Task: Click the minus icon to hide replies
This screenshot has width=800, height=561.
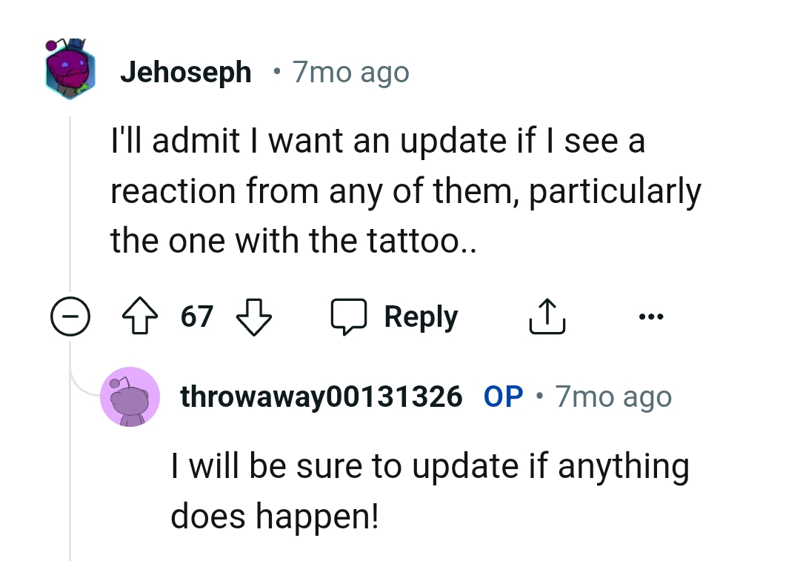Action: point(70,316)
